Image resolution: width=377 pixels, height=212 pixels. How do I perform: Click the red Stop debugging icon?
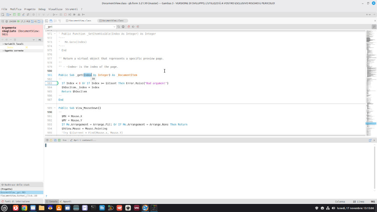pos(65,15)
